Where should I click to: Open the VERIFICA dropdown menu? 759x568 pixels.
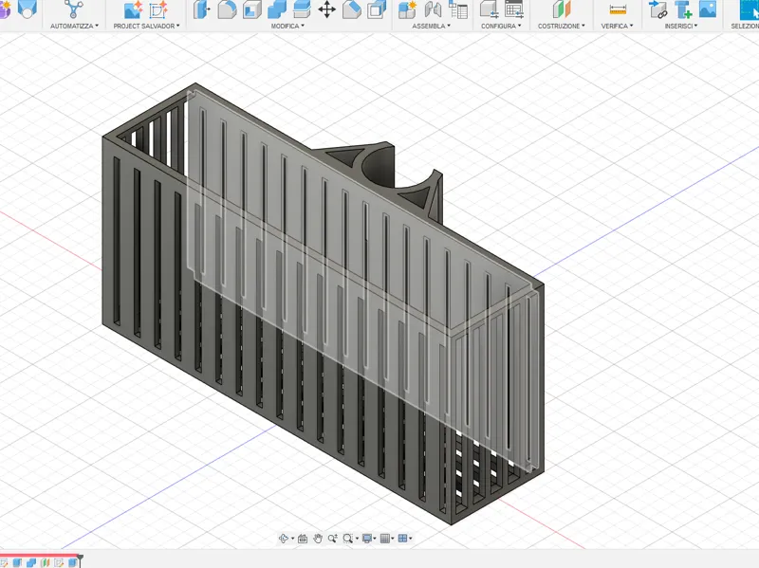pos(618,26)
